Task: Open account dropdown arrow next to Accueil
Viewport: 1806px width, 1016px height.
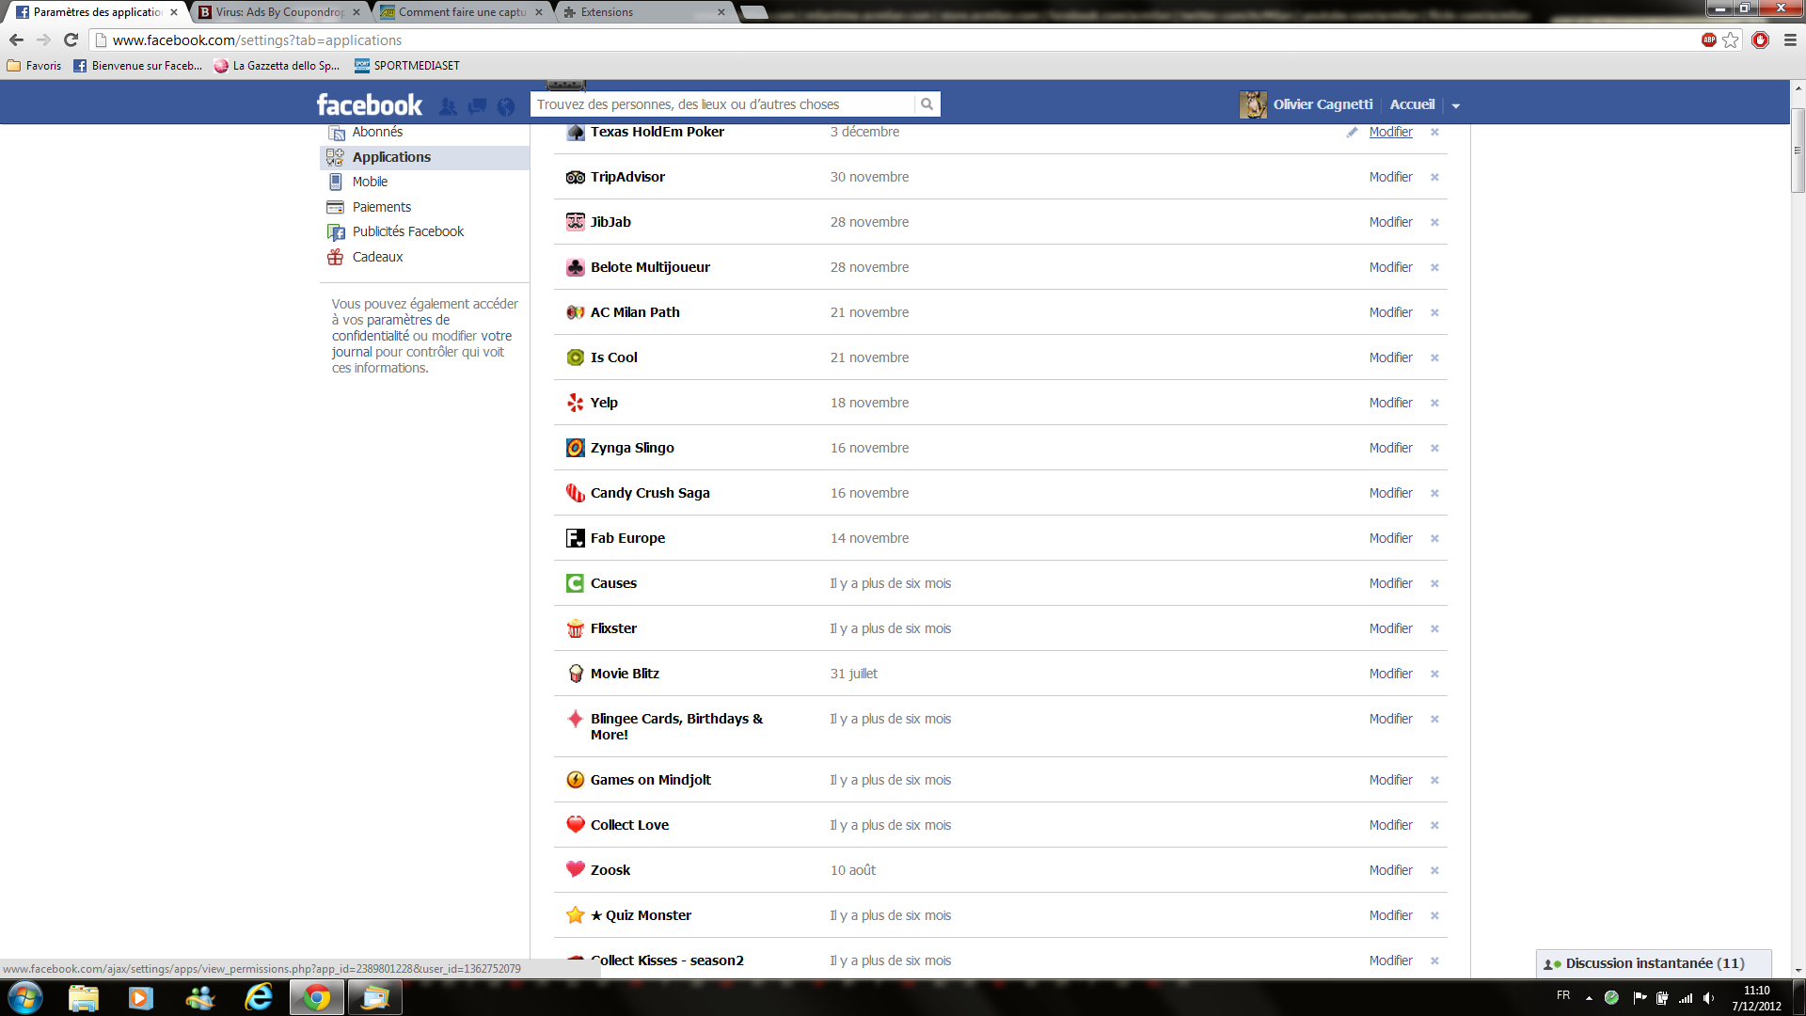Action: coord(1455,105)
